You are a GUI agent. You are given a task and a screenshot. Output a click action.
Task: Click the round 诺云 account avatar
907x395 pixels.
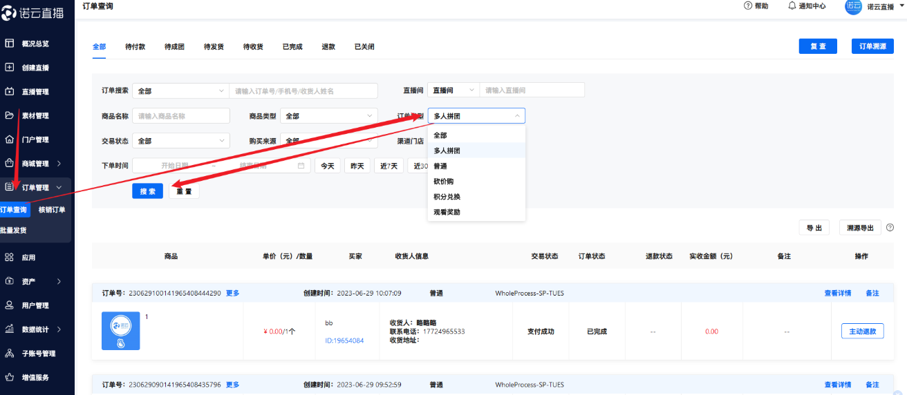(853, 6)
